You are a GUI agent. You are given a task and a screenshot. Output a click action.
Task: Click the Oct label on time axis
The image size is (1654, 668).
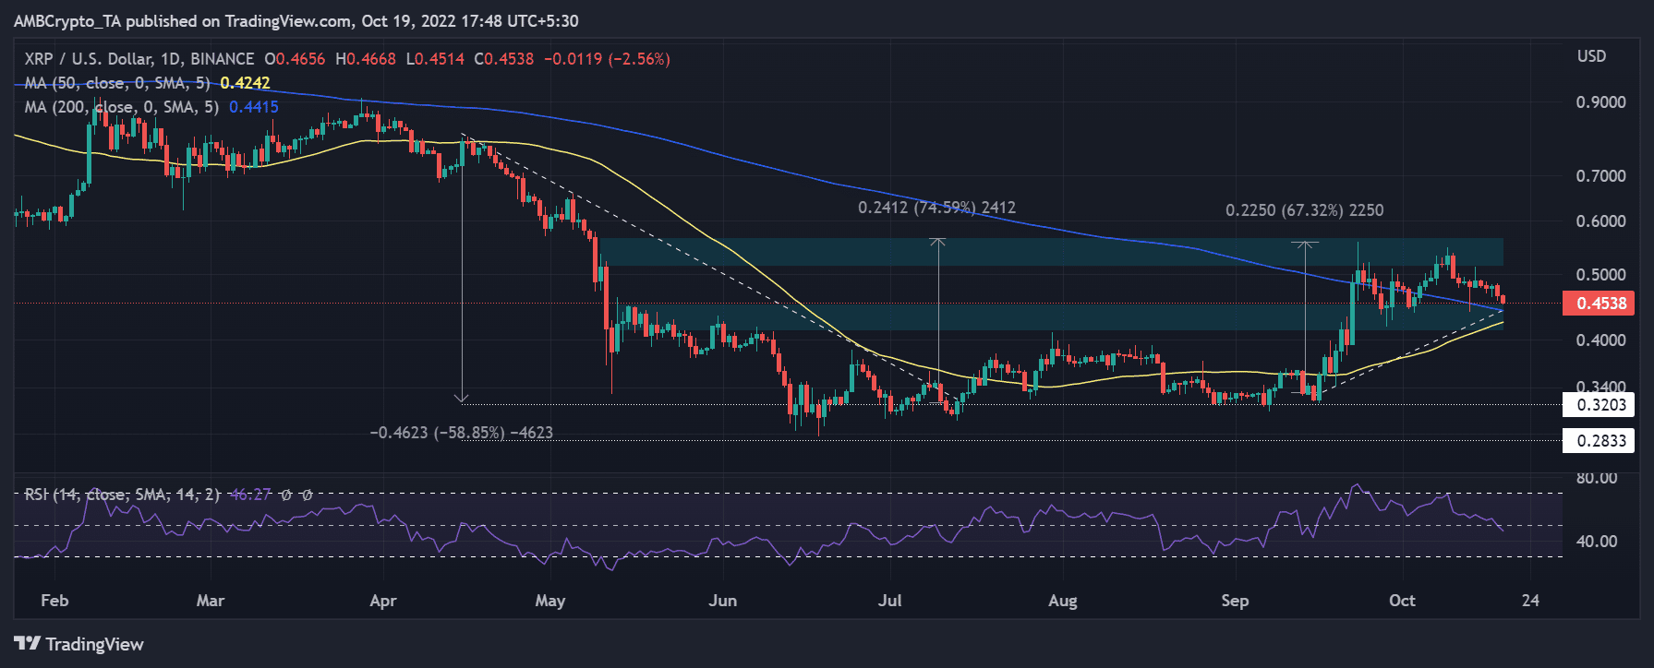point(1402,601)
